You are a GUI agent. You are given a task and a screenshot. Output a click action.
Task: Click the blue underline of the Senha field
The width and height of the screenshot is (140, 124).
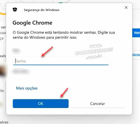pos(61,65)
